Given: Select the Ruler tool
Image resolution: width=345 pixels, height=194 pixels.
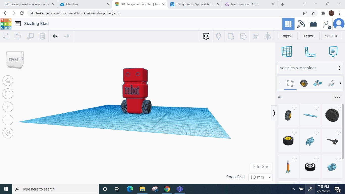Looking at the screenshot, I should (310, 52).
